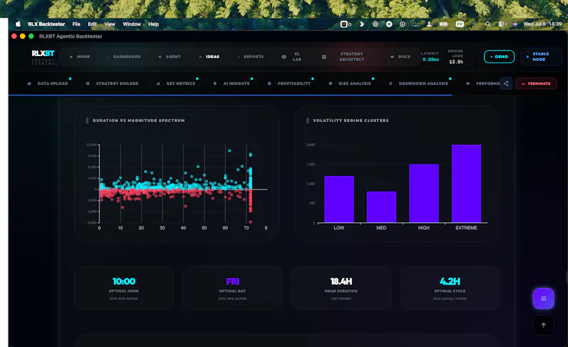Open the View menu
Viewport: 568px width, 347px height.
(110, 24)
